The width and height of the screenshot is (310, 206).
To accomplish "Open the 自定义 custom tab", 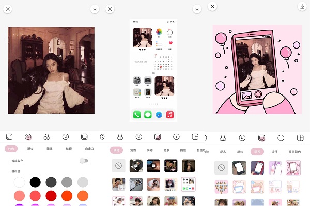I will point(89,149).
